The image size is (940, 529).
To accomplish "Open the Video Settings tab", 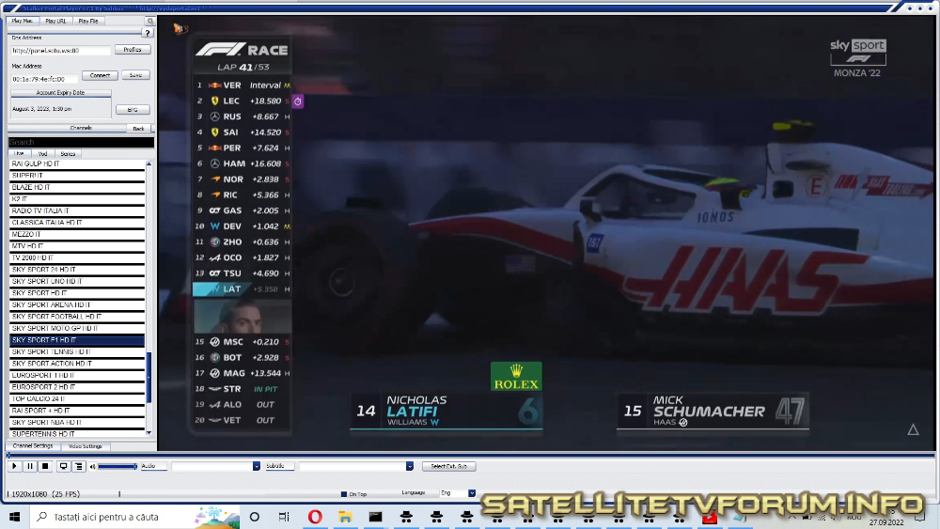I will 86,446.
